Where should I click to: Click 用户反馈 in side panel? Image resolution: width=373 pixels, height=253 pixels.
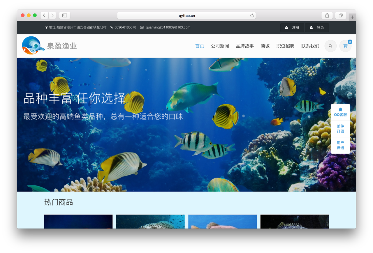pyautogui.click(x=340, y=145)
